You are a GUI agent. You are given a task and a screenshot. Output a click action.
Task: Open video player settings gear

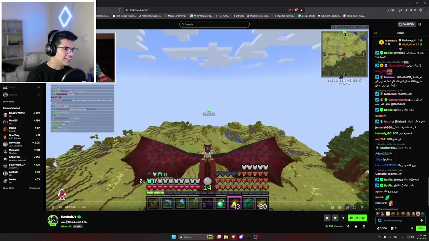coord(362,207)
